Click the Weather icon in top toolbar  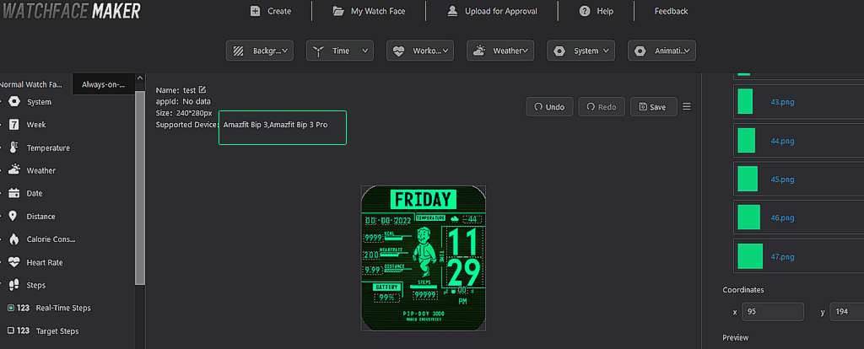pos(479,50)
